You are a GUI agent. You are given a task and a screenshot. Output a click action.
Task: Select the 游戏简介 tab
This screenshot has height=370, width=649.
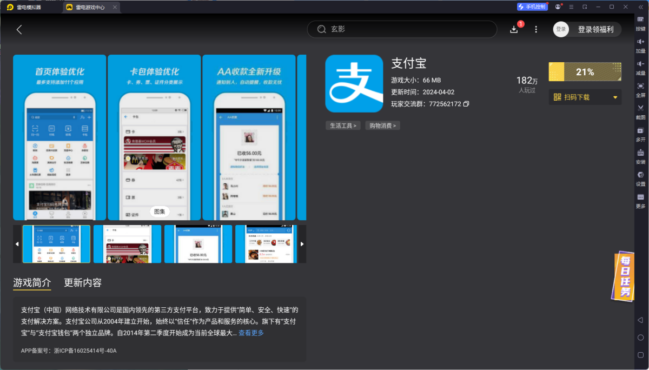31,282
